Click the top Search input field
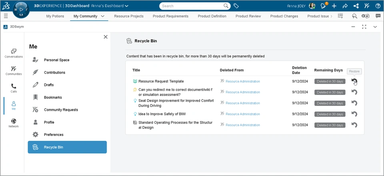Viewport: 384px width, 176px height. [x=192, y=6]
